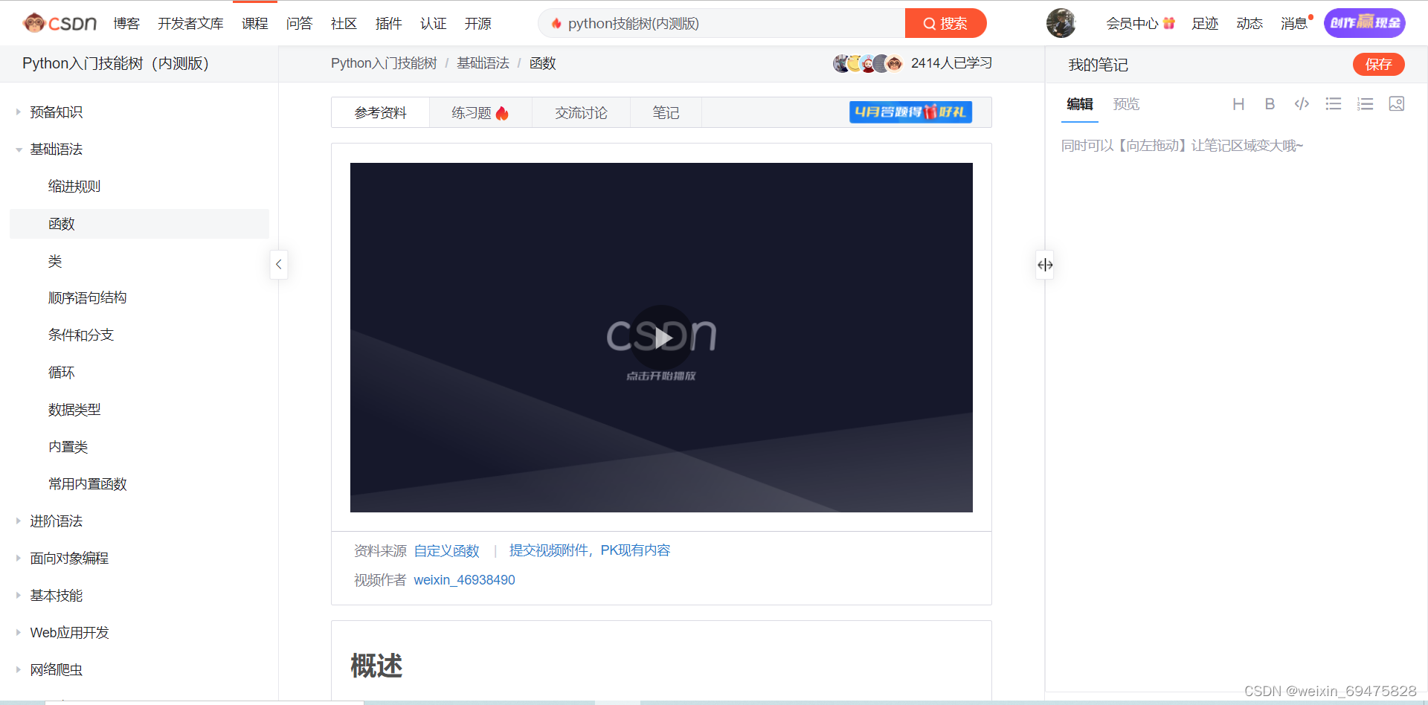Toggle bold formatting in notes
This screenshot has height=705, width=1428.
[x=1270, y=104]
